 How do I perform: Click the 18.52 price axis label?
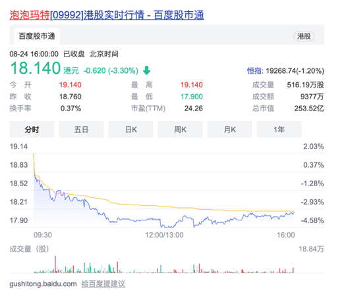(18, 184)
